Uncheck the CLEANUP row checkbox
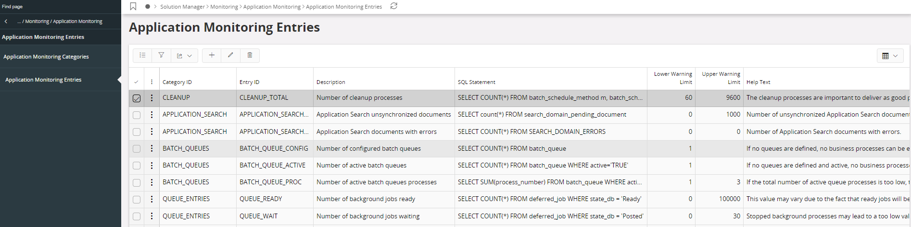The width and height of the screenshot is (911, 227). (137, 98)
